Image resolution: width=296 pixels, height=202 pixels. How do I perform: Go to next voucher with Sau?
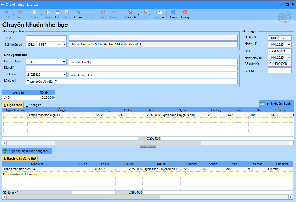pos(20,14)
